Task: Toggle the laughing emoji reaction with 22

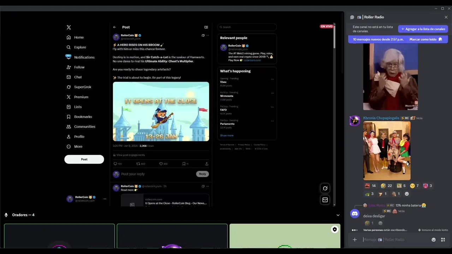Action: pyautogui.click(x=386, y=186)
